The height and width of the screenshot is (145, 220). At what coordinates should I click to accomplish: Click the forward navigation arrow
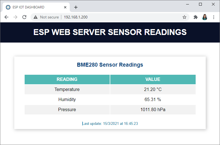(15, 17)
